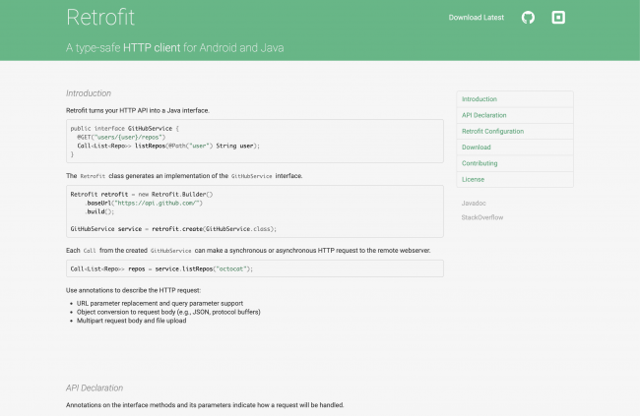Click the 'Multipart request body' bullet item
This screenshot has height=416, width=640.
pyautogui.click(x=131, y=321)
